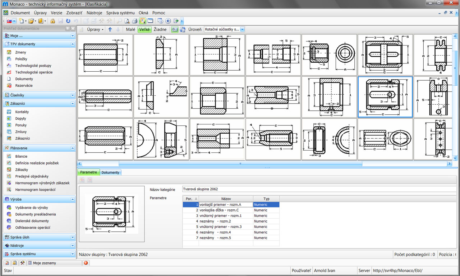The height and width of the screenshot is (276, 460).
Task: Open the Úpravy dropdown button in classification toolbar
Action: [95, 29]
